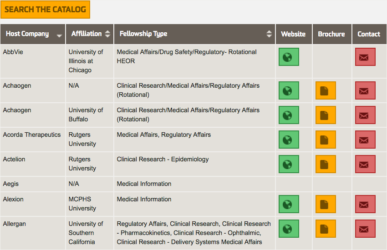View the Actelion brochure document icon
Image resolution: width=387 pixels, height=250 pixels.
pyautogui.click(x=326, y=164)
